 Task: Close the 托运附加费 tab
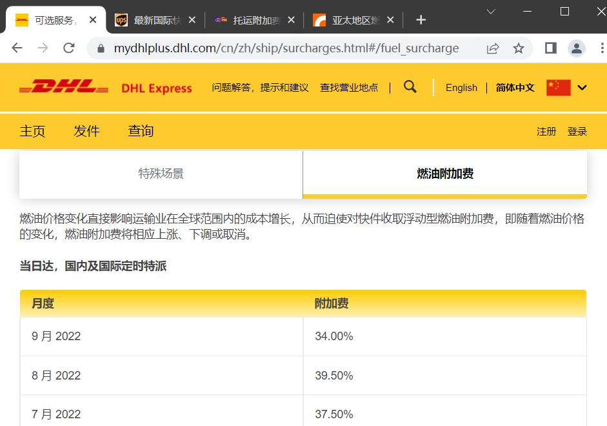[x=291, y=20]
